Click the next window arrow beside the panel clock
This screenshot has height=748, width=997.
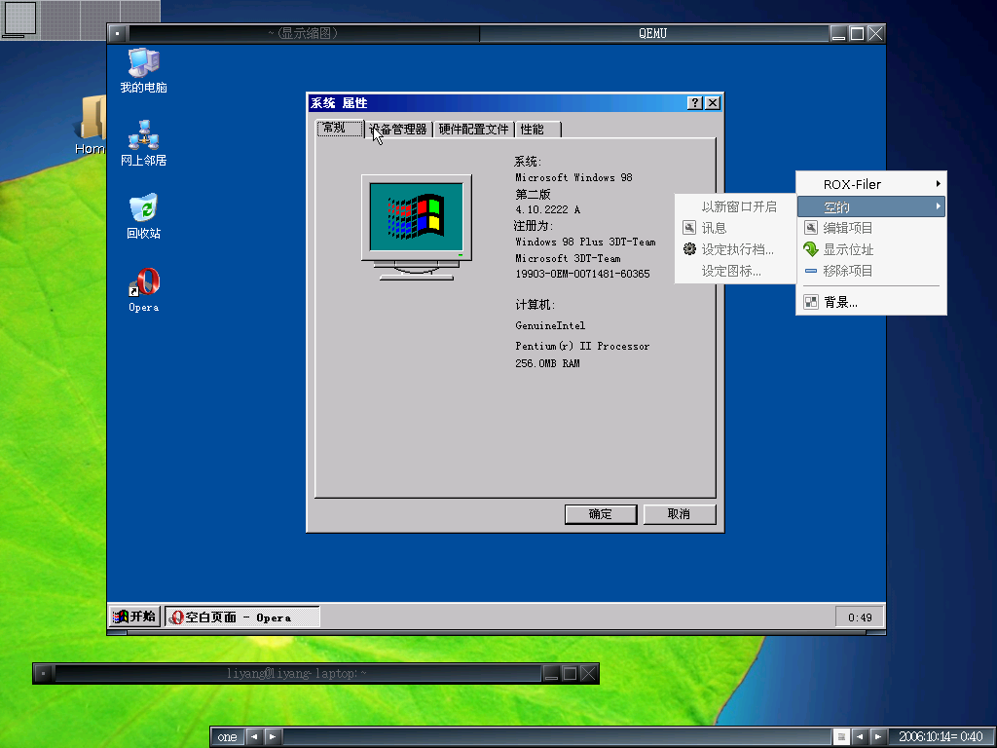(x=878, y=736)
